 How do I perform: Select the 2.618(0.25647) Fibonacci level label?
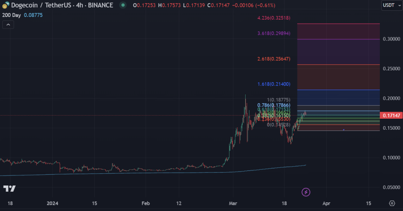tap(274, 59)
